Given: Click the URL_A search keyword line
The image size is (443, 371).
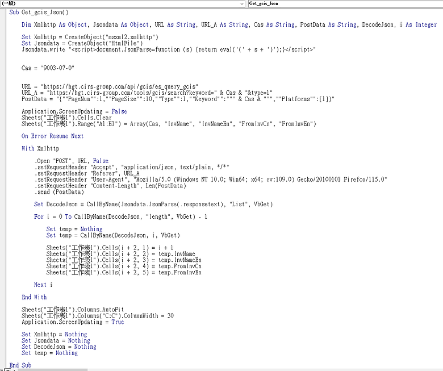Looking at the screenshot, I should 147,93.
